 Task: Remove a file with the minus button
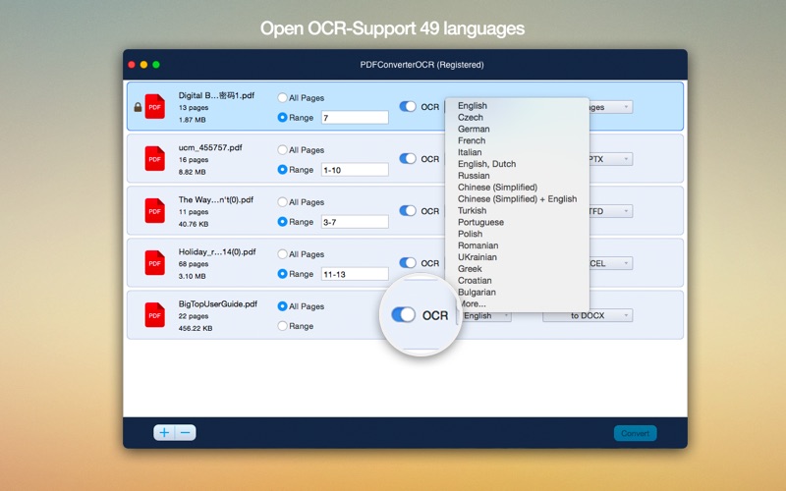click(186, 432)
